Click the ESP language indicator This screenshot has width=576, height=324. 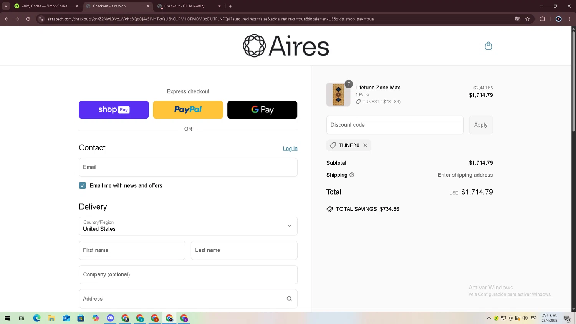[x=534, y=318]
